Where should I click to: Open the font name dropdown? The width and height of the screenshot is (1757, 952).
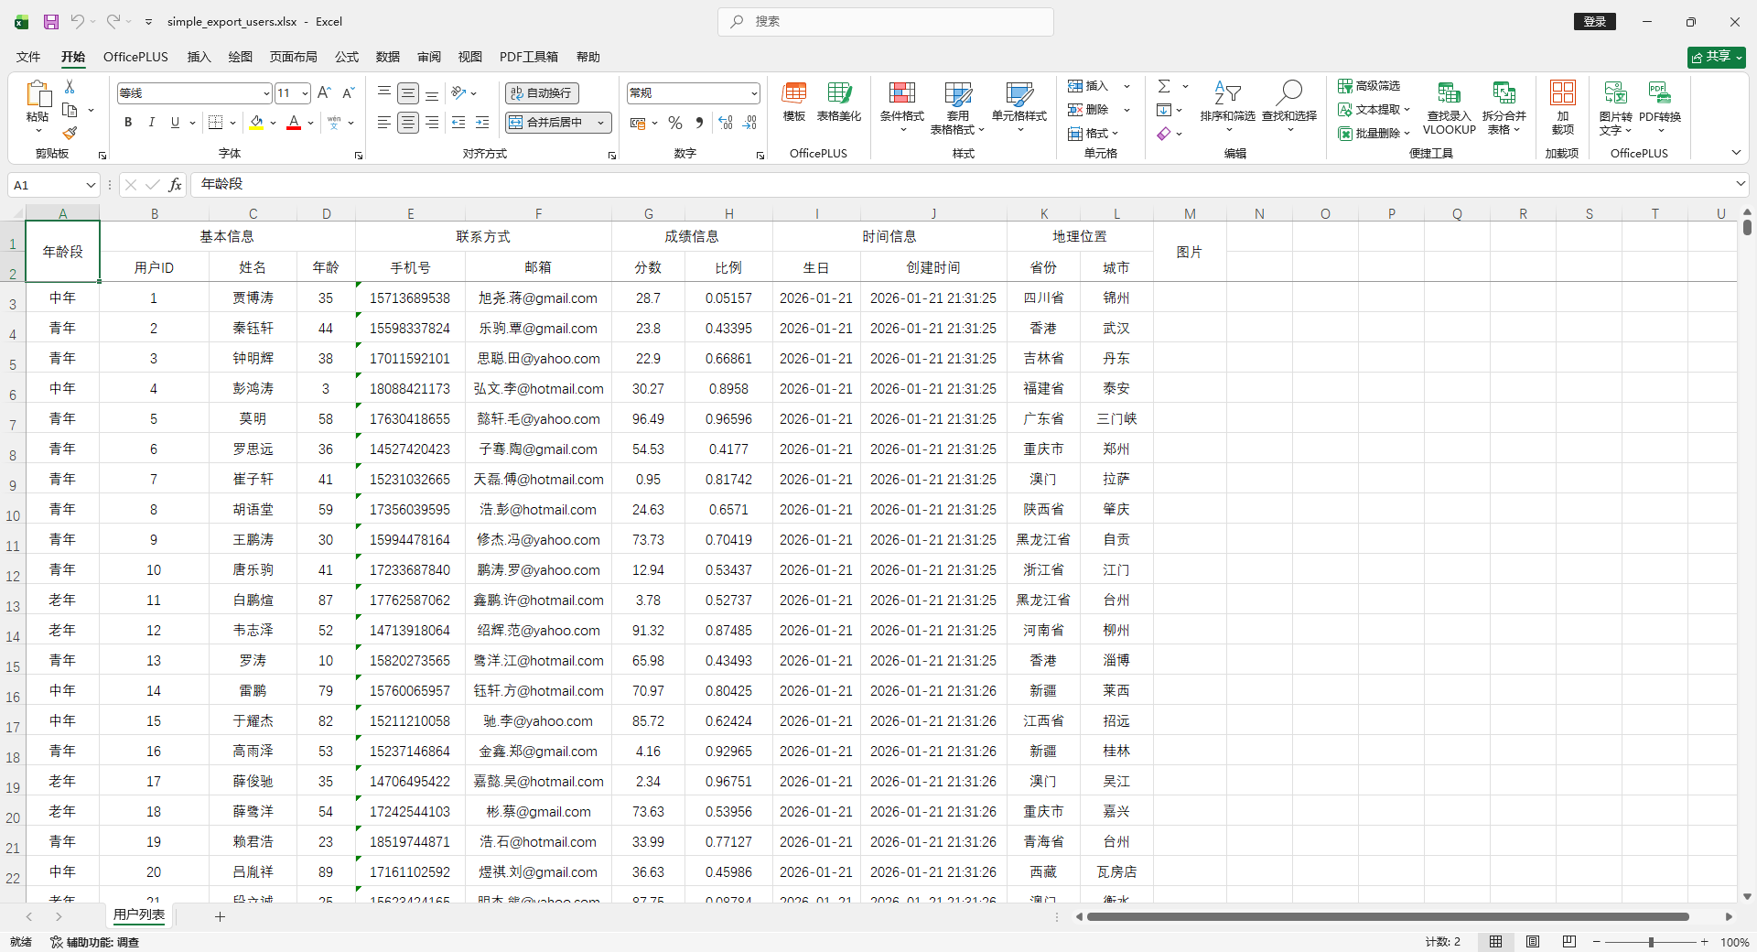(266, 93)
